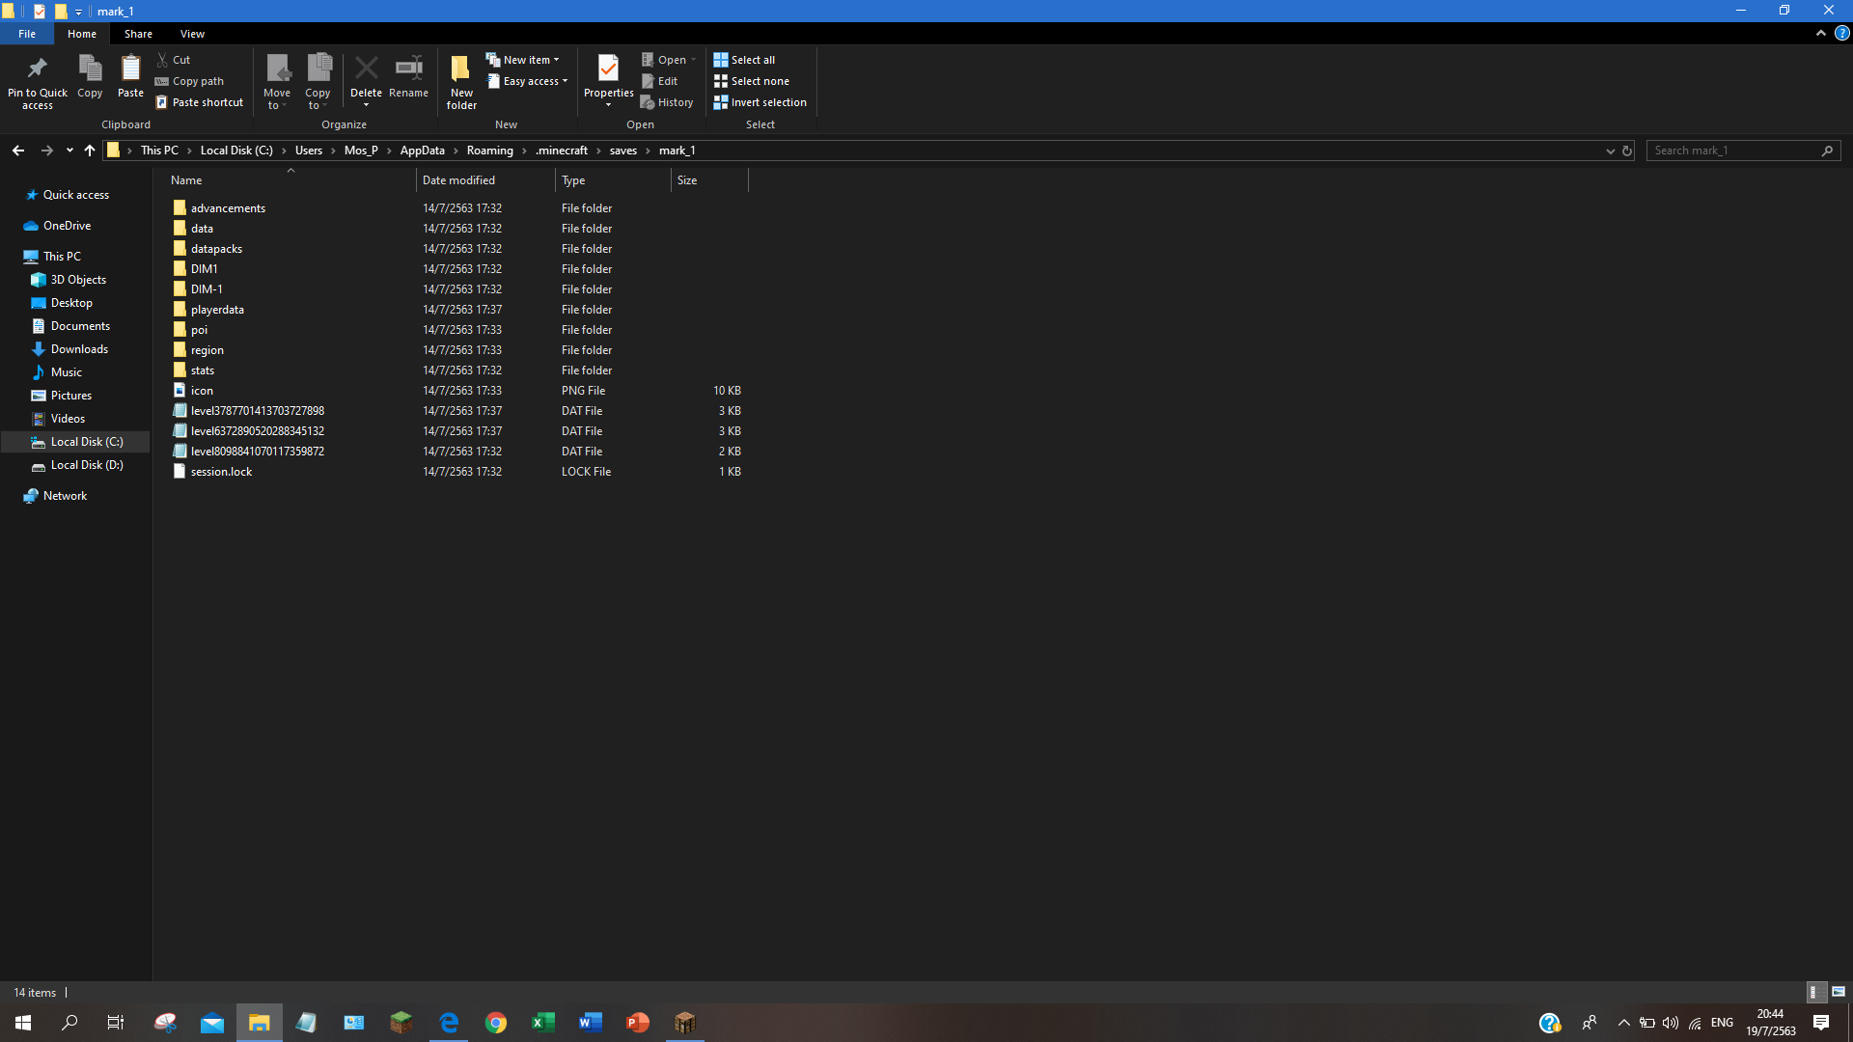Click the Up one level arrow
The width and height of the screenshot is (1853, 1042).
pos(90,151)
